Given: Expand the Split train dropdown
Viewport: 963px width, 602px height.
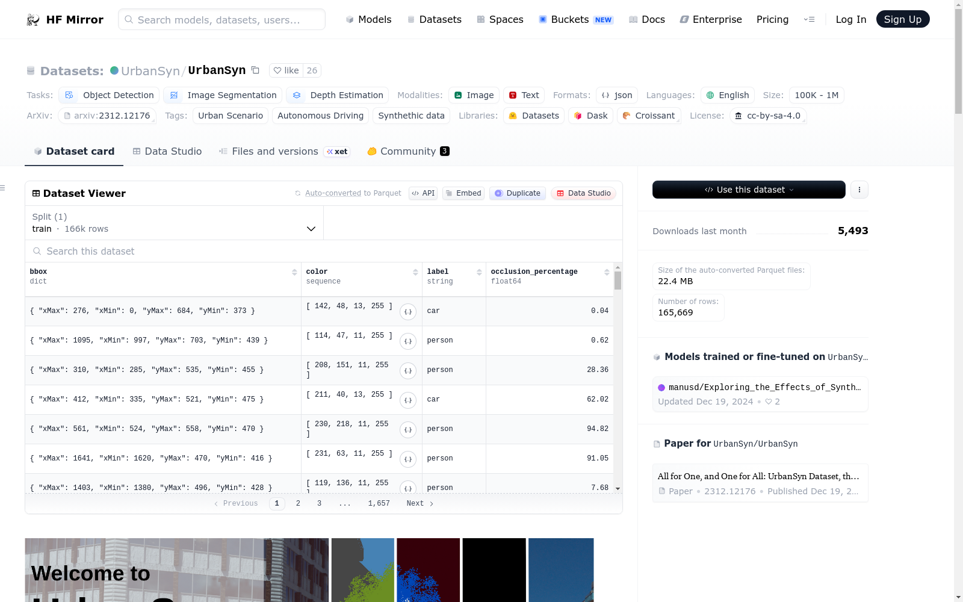Looking at the screenshot, I should 174,223.
